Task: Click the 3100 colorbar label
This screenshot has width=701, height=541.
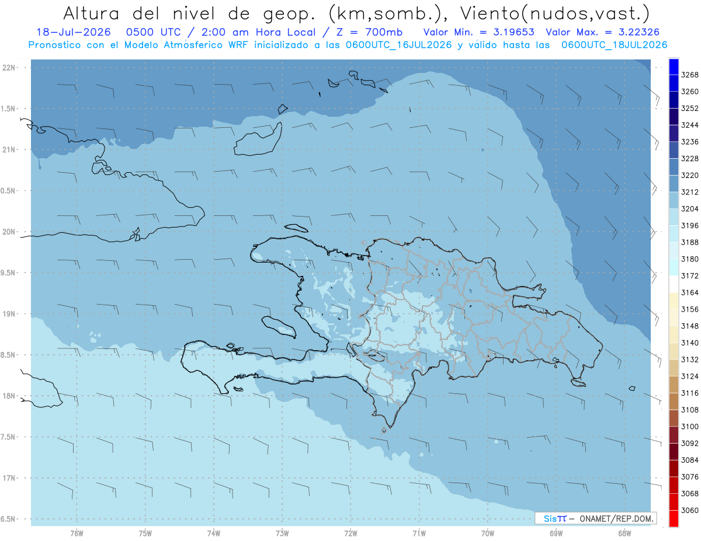Action: click(689, 427)
